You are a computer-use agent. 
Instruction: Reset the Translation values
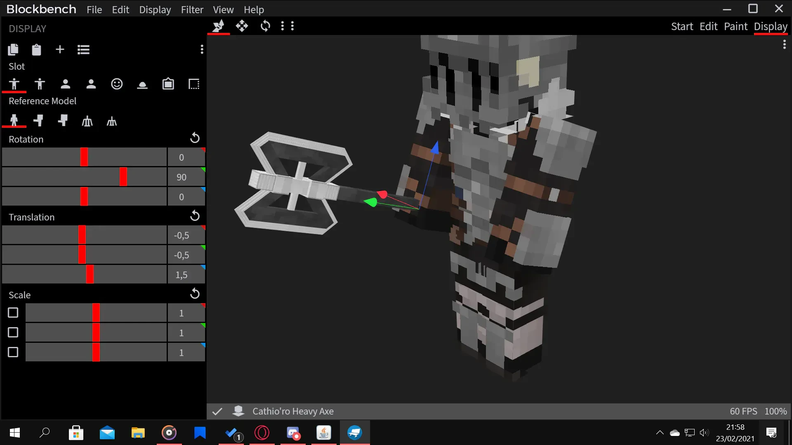coord(195,216)
